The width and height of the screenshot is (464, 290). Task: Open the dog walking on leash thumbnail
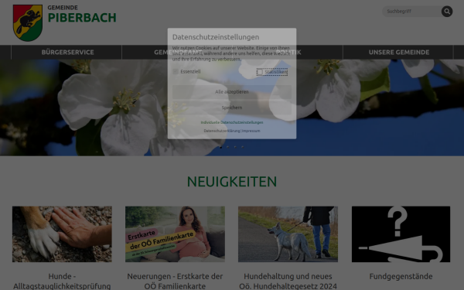tap(288, 234)
